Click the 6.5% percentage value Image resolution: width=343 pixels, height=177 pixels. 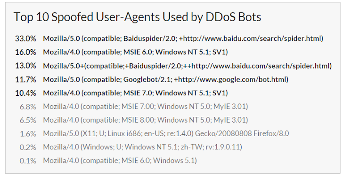click(x=28, y=120)
